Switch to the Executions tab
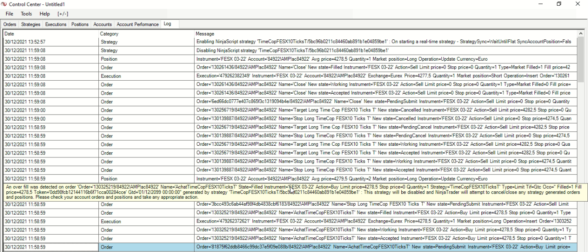588x252 pixels. (x=55, y=24)
